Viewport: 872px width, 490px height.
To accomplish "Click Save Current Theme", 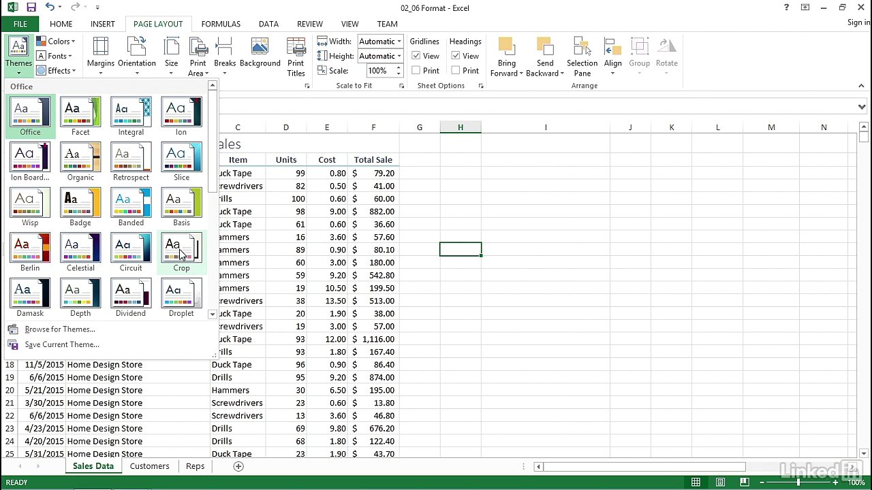I will click(62, 344).
